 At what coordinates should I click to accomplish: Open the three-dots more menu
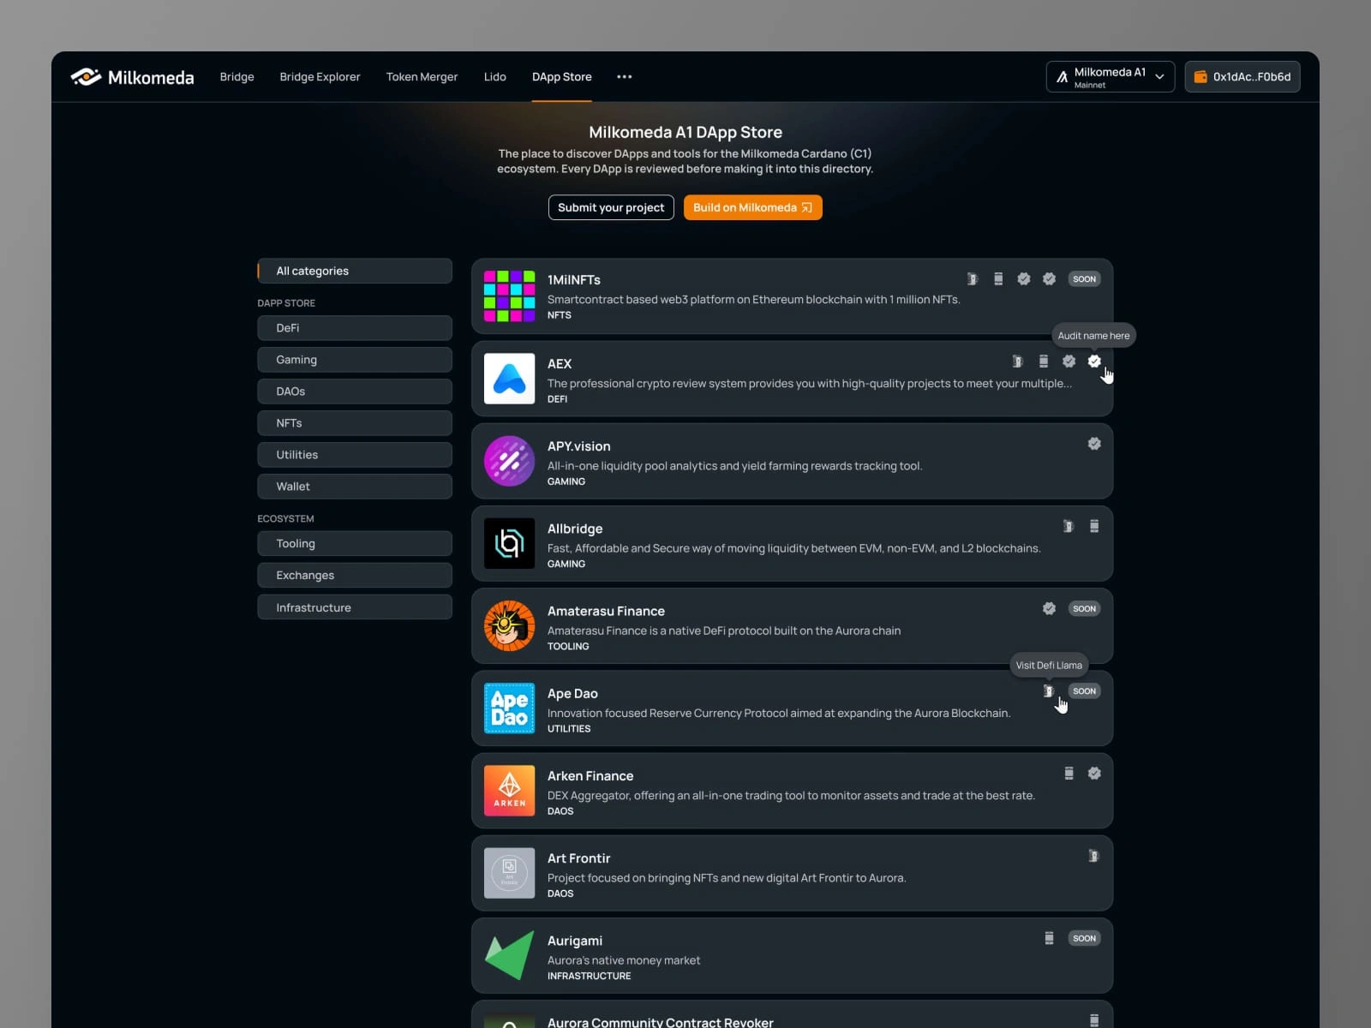(x=625, y=77)
